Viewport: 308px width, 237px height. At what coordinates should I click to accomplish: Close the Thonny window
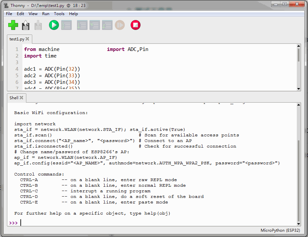[297, 4]
